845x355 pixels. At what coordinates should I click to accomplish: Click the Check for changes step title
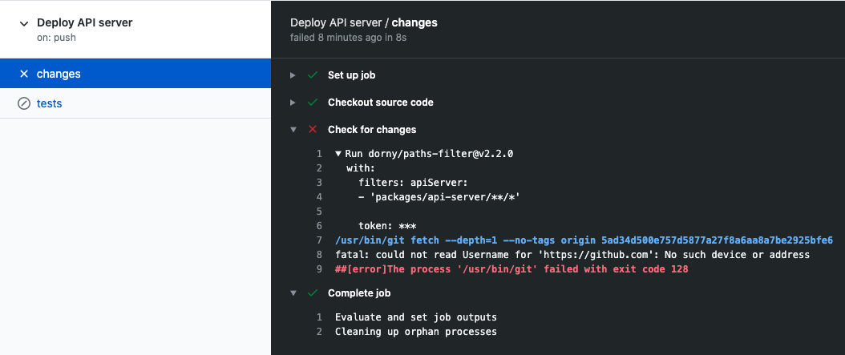coord(372,130)
